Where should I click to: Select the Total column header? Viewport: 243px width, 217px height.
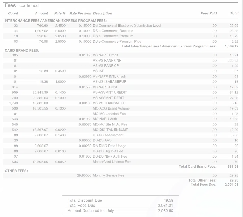(234, 13)
